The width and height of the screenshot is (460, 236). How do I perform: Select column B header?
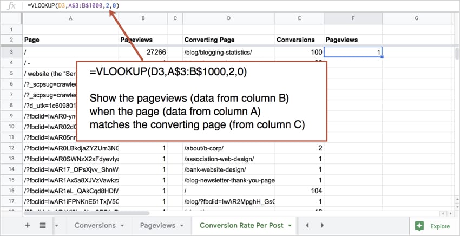[143, 18]
